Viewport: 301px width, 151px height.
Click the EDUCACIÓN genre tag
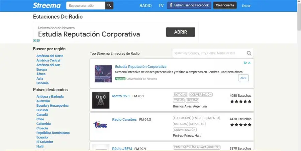click(182, 118)
